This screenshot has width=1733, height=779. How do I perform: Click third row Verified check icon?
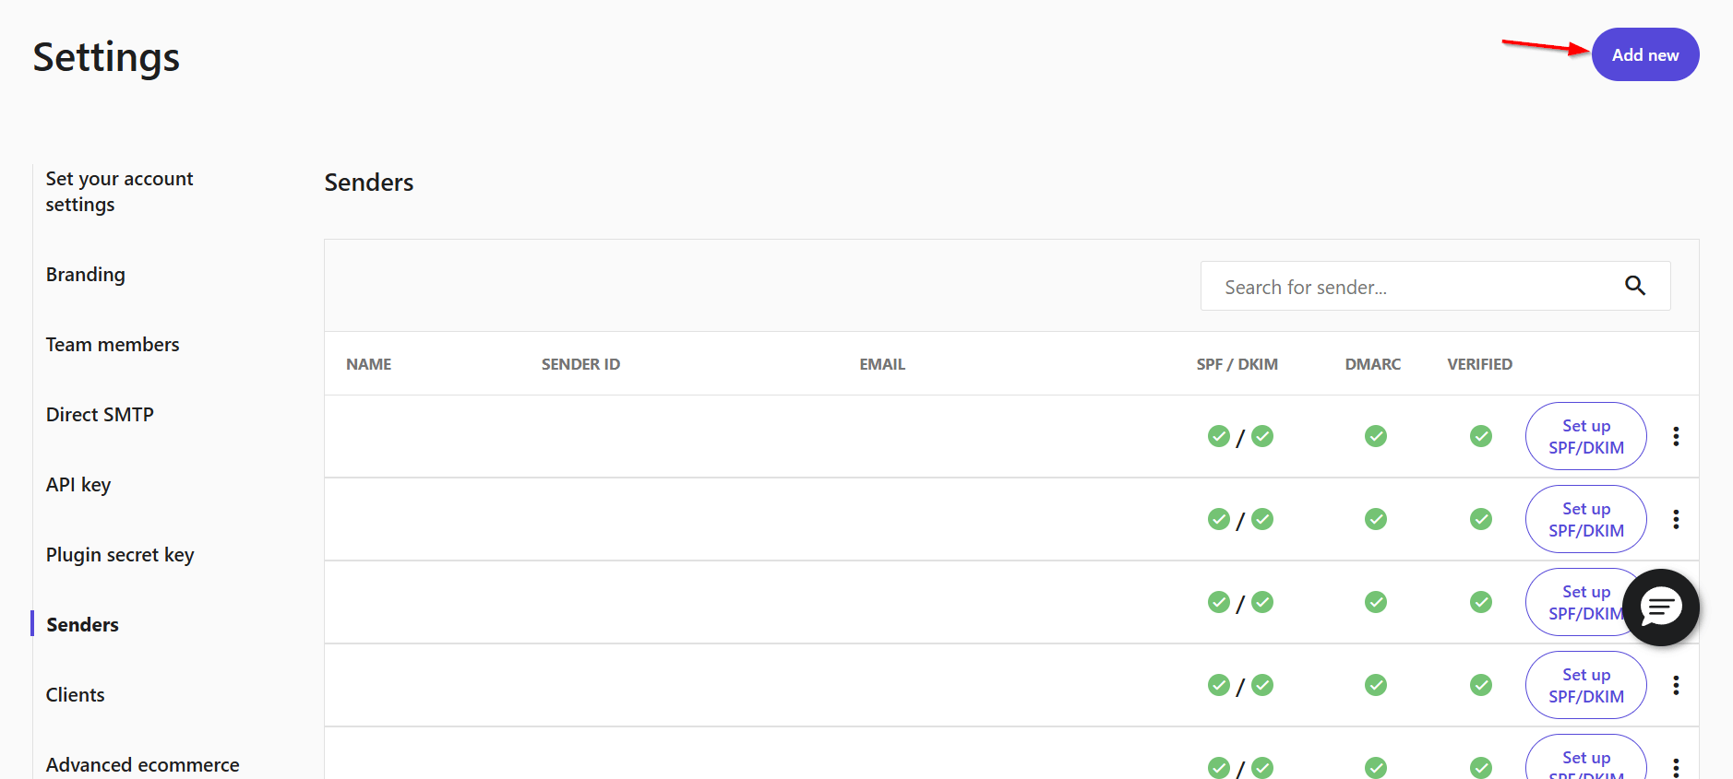pos(1481,602)
